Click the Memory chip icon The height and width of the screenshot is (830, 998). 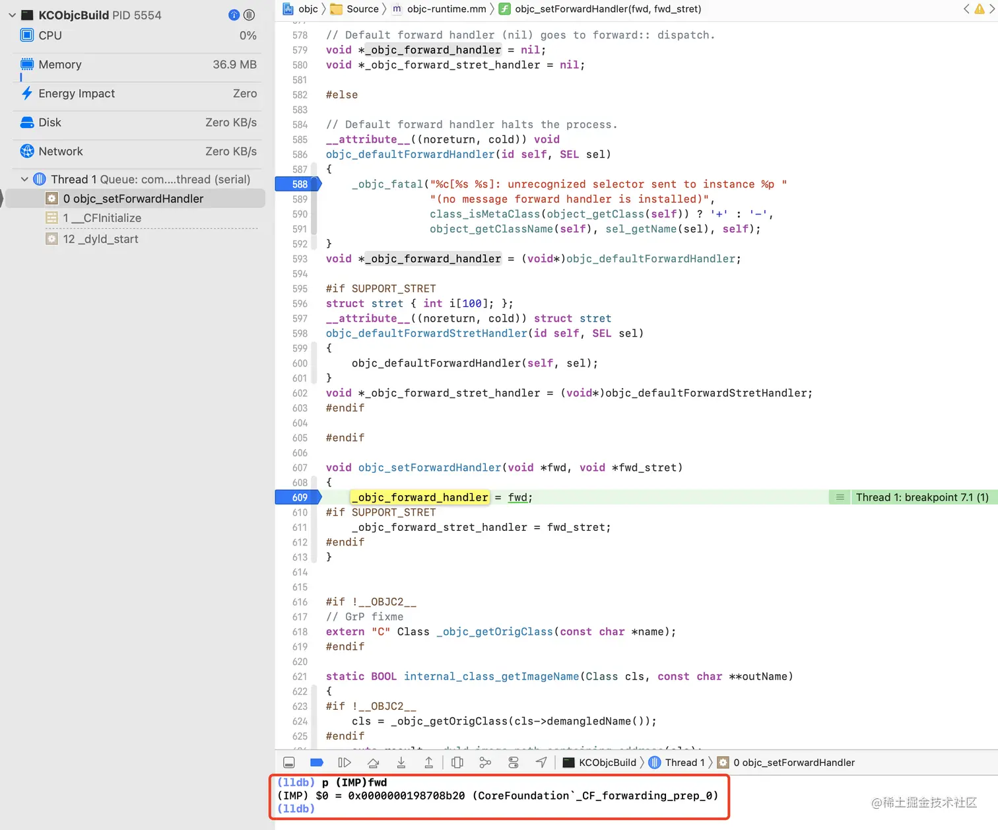pos(27,65)
